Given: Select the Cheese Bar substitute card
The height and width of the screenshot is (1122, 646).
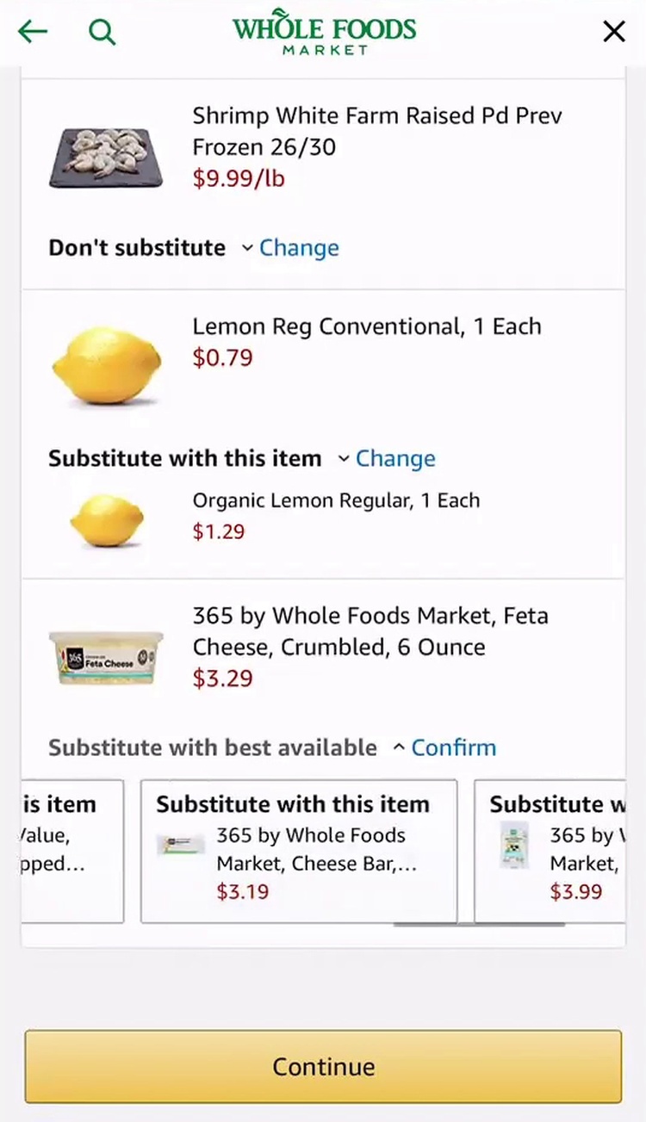Looking at the screenshot, I should [x=298, y=851].
